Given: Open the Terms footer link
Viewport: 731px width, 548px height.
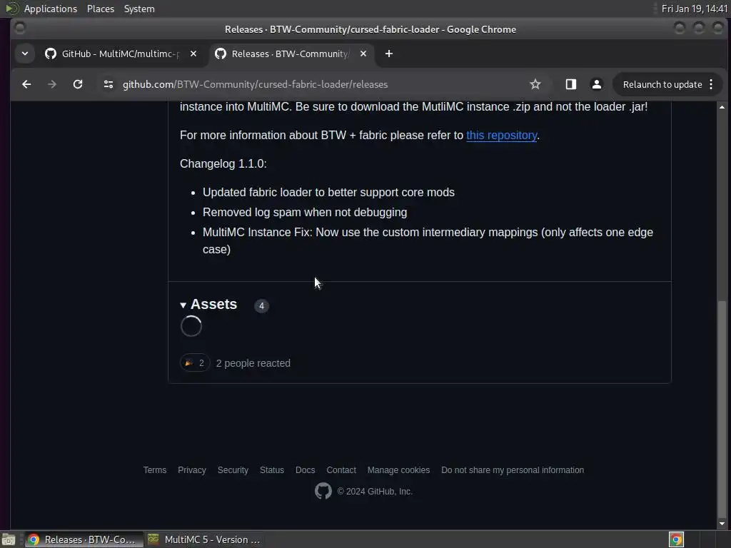Looking at the screenshot, I should (155, 470).
